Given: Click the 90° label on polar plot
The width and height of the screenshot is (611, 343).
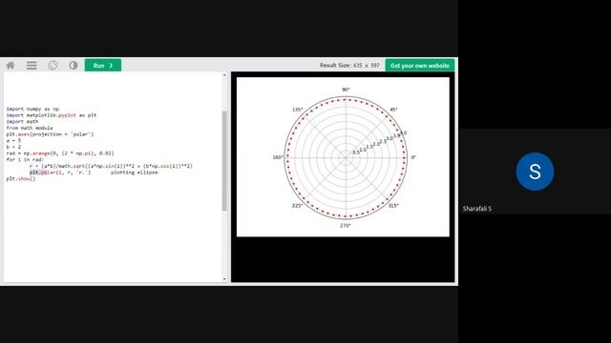Looking at the screenshot, I should pos(346,90).
